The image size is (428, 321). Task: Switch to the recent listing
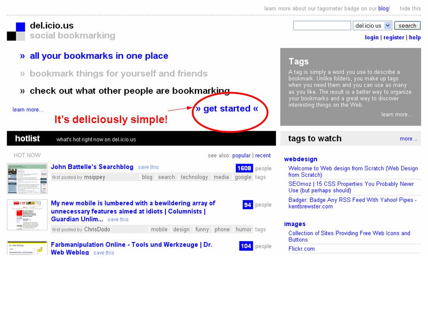pyautogui.click(x=263, y=155)
